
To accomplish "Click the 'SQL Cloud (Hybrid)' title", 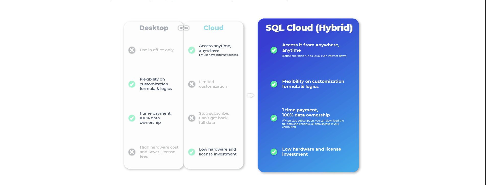I will click(x=309, y=28).
